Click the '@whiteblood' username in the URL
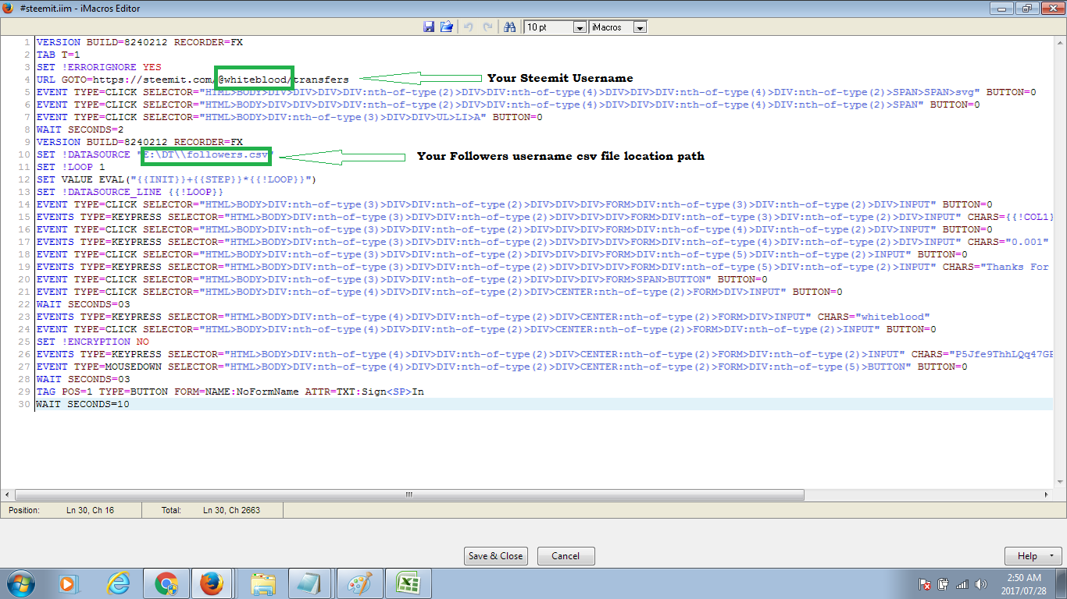 click(x=253, y=80)
